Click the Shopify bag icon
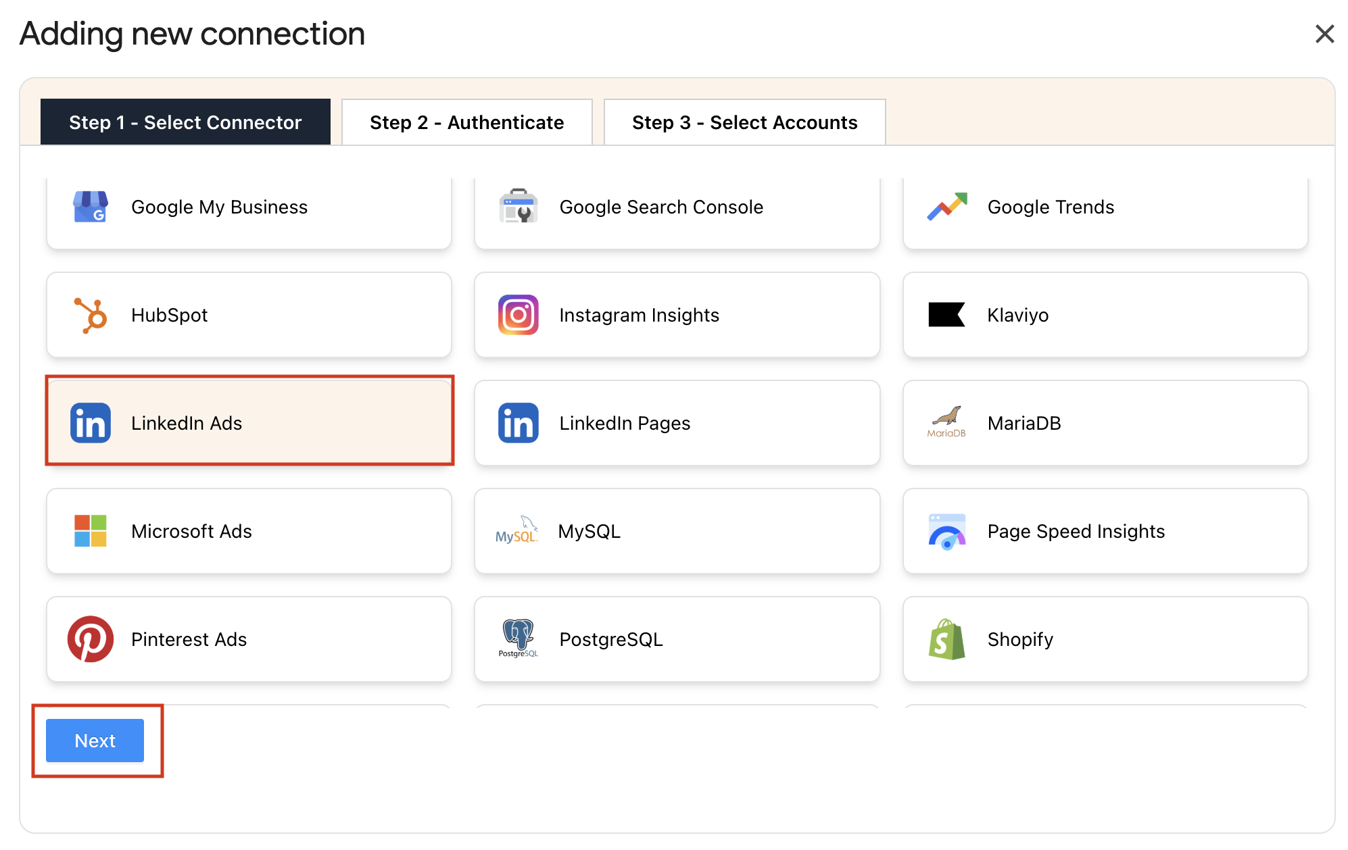 coord(946,639)
